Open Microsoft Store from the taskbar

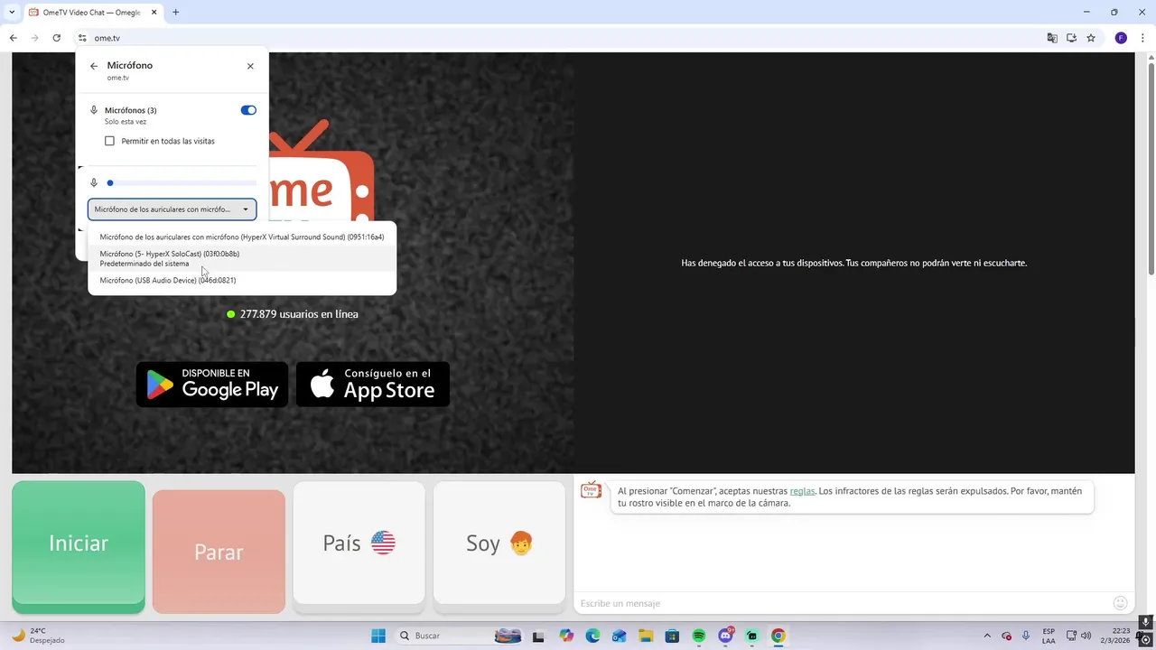[672, 636]
